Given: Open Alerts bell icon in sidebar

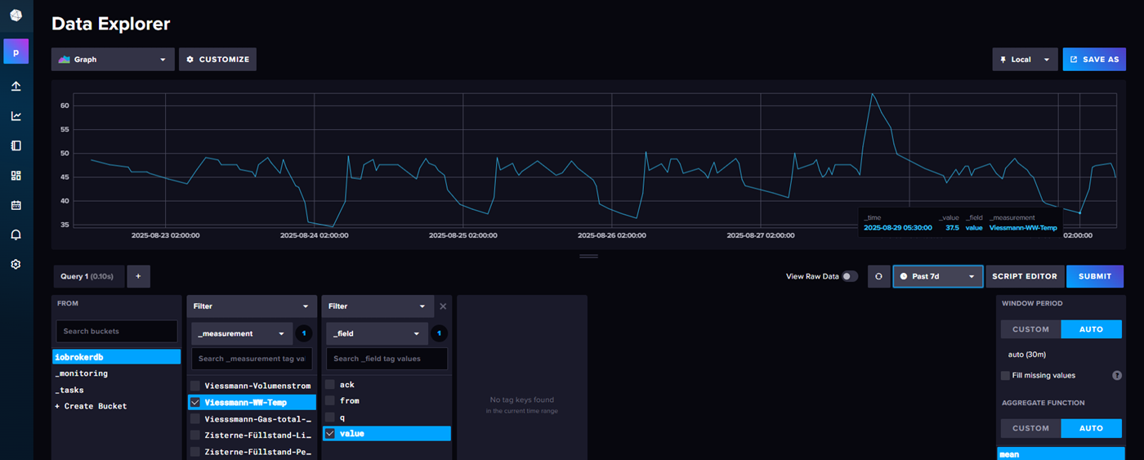Looking at the screenshot, I should click(16, 235).
